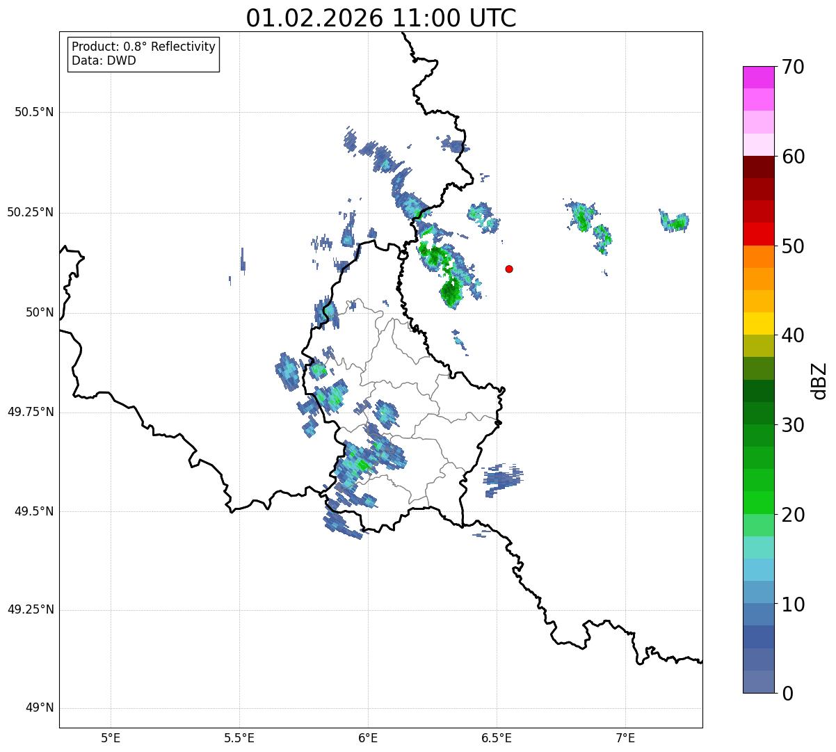Select the olive-yellow band just below 40
Screen dimensions: 836x752
[x=759, y=346]
